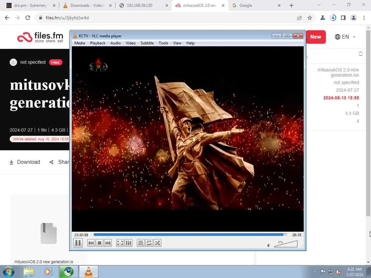Bookmark this page with the star
The height and width of the screenshot is (278, 371).
(310, 18)
